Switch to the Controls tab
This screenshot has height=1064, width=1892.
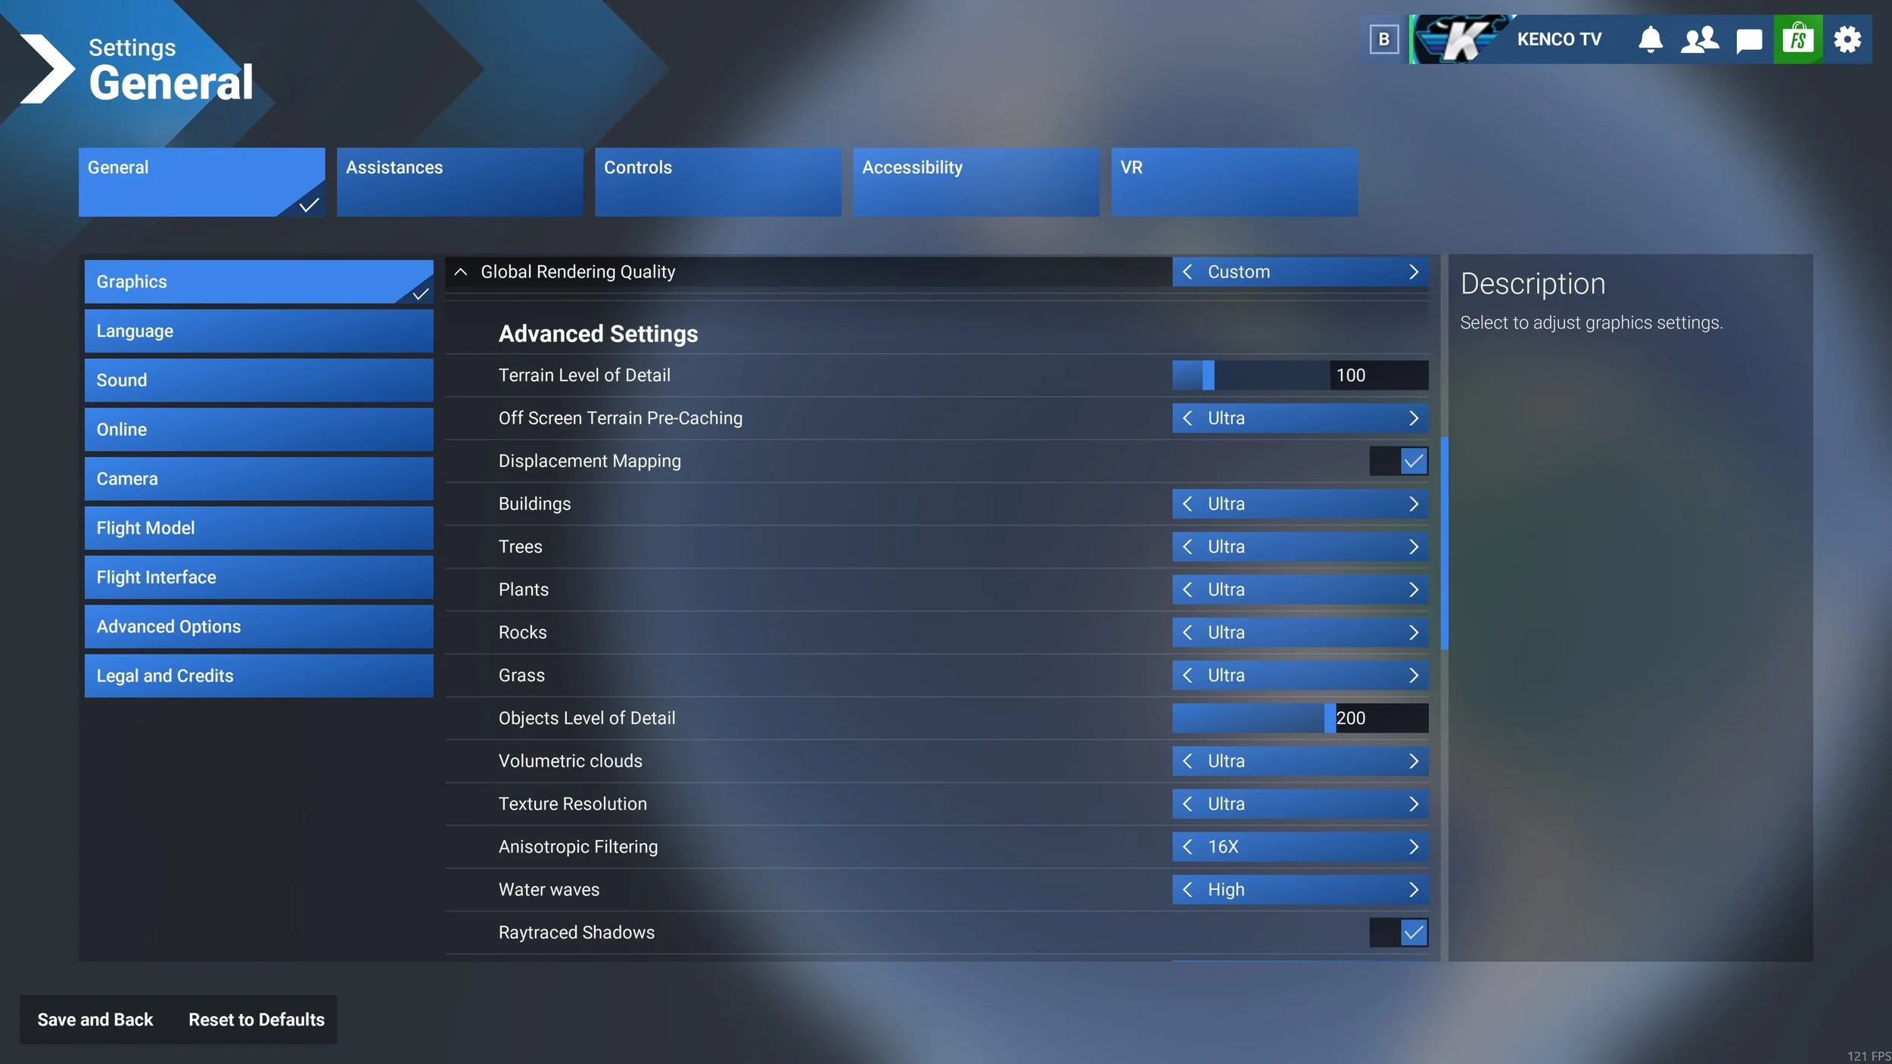pyautogui.click(x=717, y=182)
